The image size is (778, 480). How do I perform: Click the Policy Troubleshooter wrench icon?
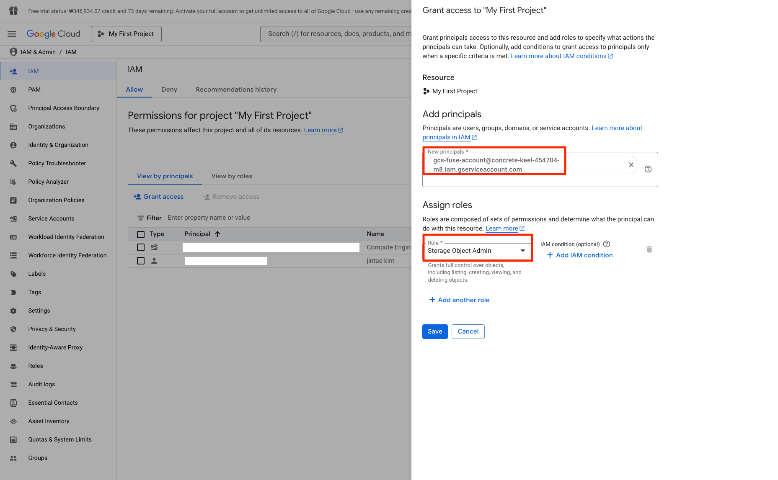(x=13, y=163)
